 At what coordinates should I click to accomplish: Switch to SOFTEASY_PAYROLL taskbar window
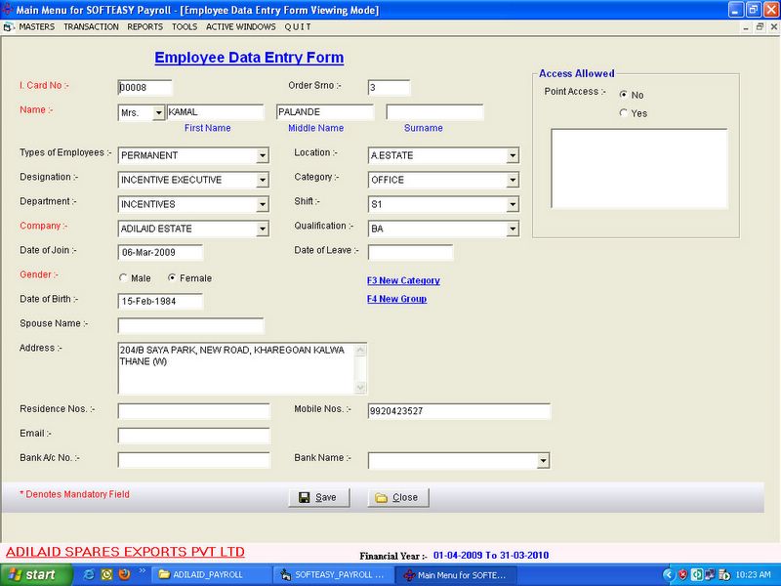[332, 574]
